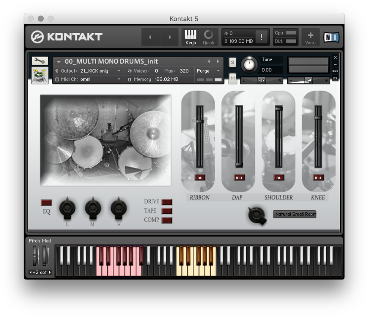Click the Cpu meter

click(x=291, y=33)
